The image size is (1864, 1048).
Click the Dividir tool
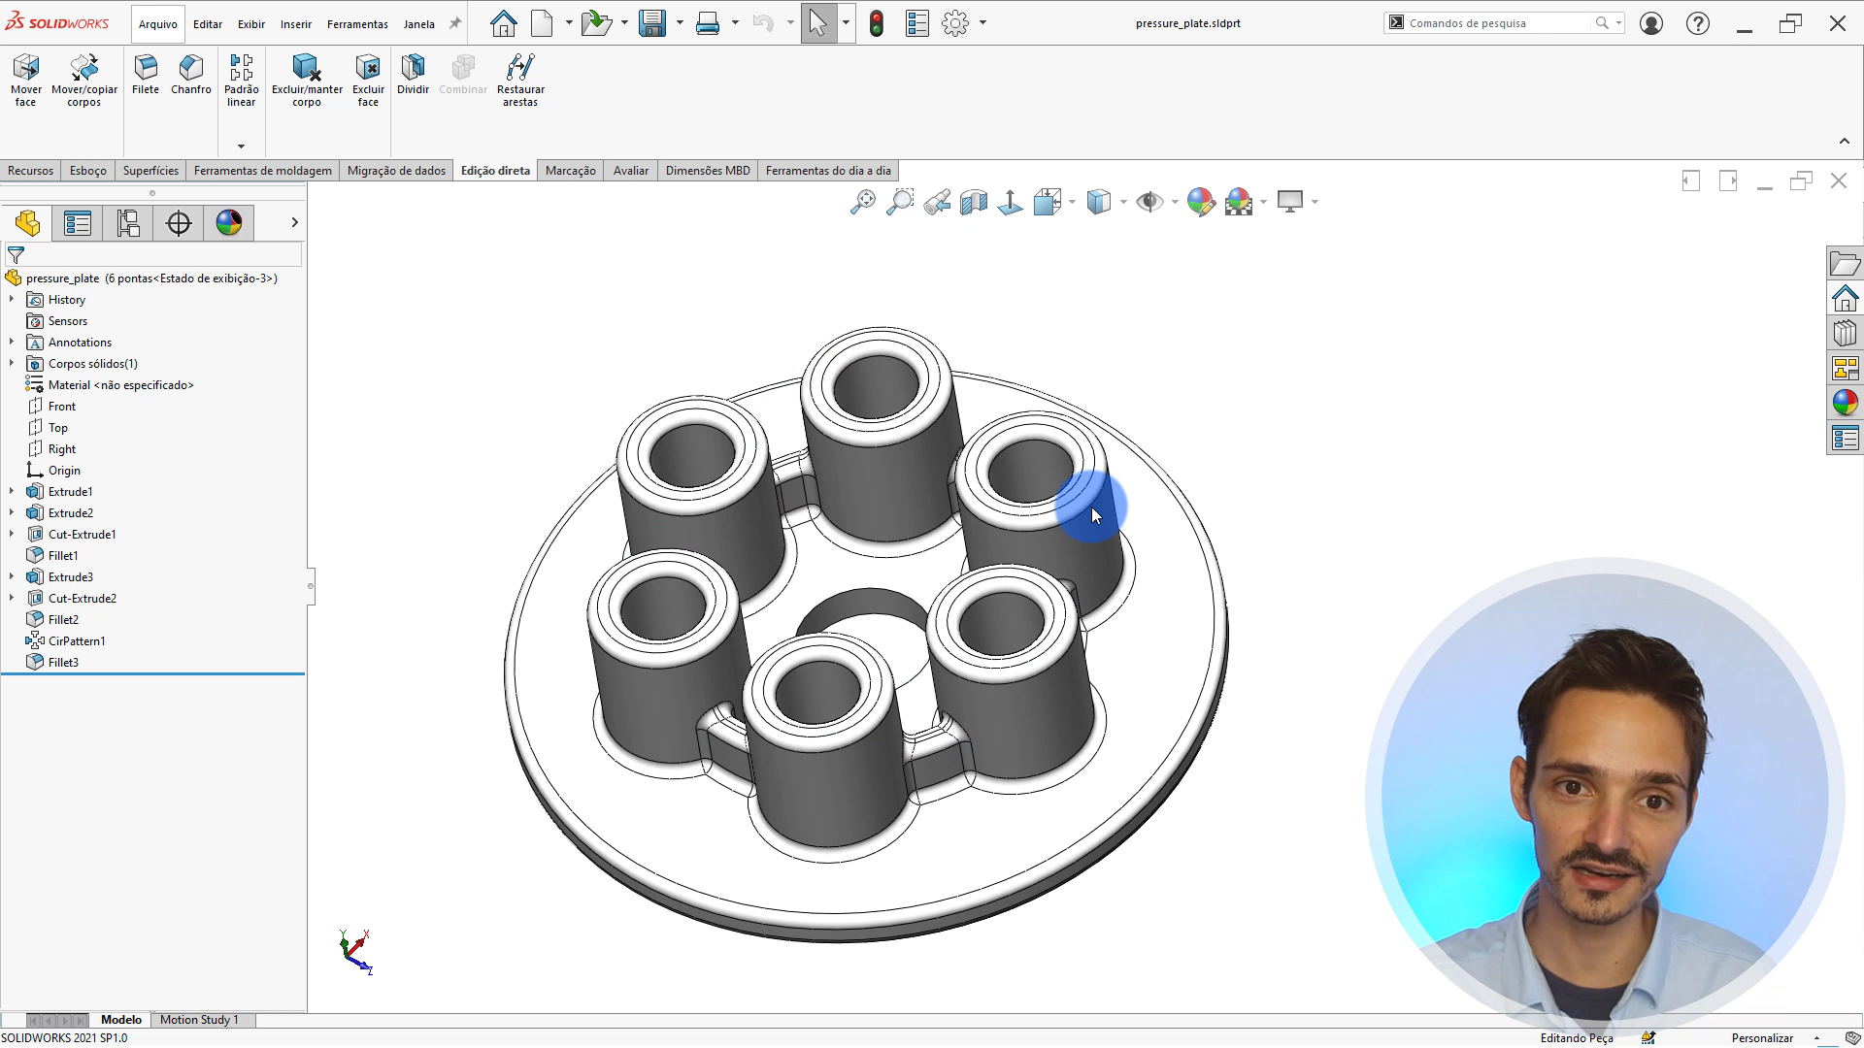point(413,76)
